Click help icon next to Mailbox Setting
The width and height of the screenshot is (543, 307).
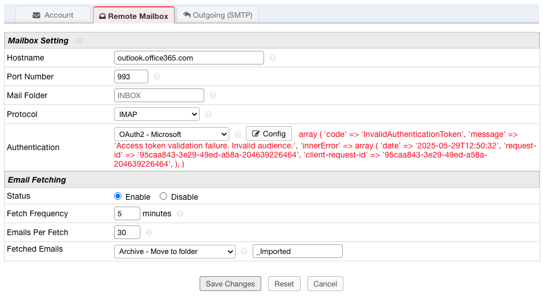79,41
